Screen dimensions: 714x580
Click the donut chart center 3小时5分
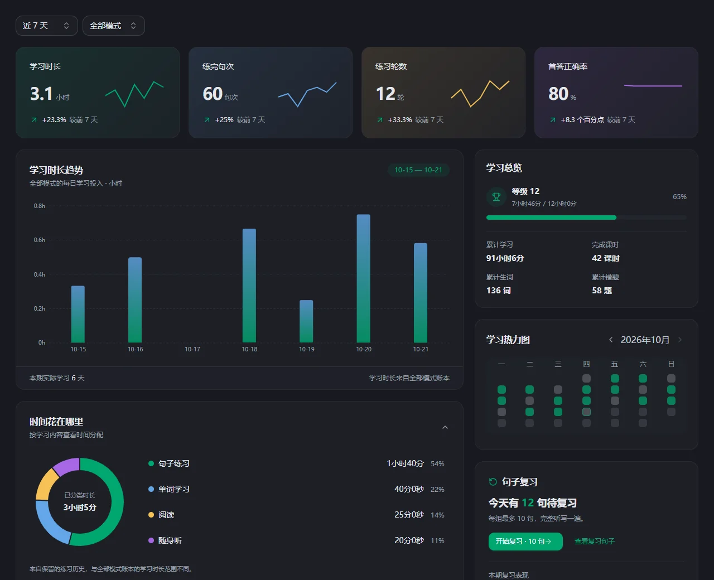(80, 507)
